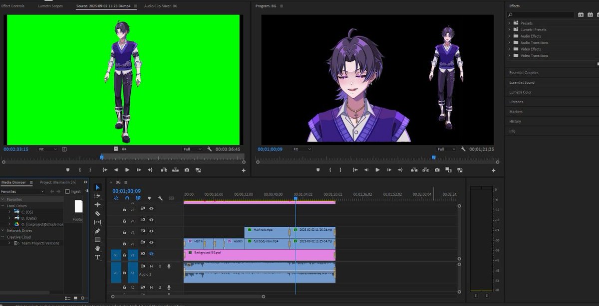Expand the Video Effects folder
Image resolution: width=599 pixels, height=306 pixels.
[510, 49]
